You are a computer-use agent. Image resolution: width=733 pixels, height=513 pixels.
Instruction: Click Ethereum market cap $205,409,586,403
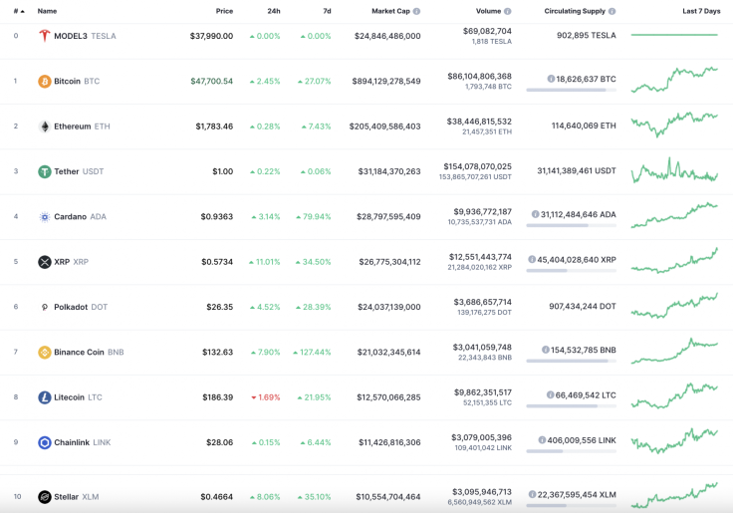pos(384,127)
